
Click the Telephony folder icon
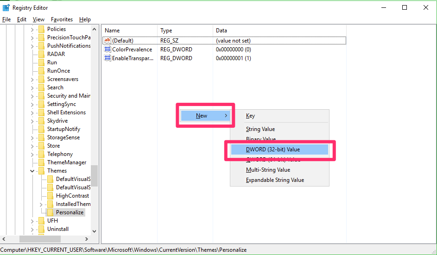pyautogui.click(x=42, y=154)
